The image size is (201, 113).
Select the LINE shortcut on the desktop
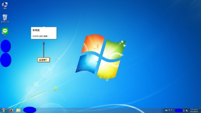[5, 32]
